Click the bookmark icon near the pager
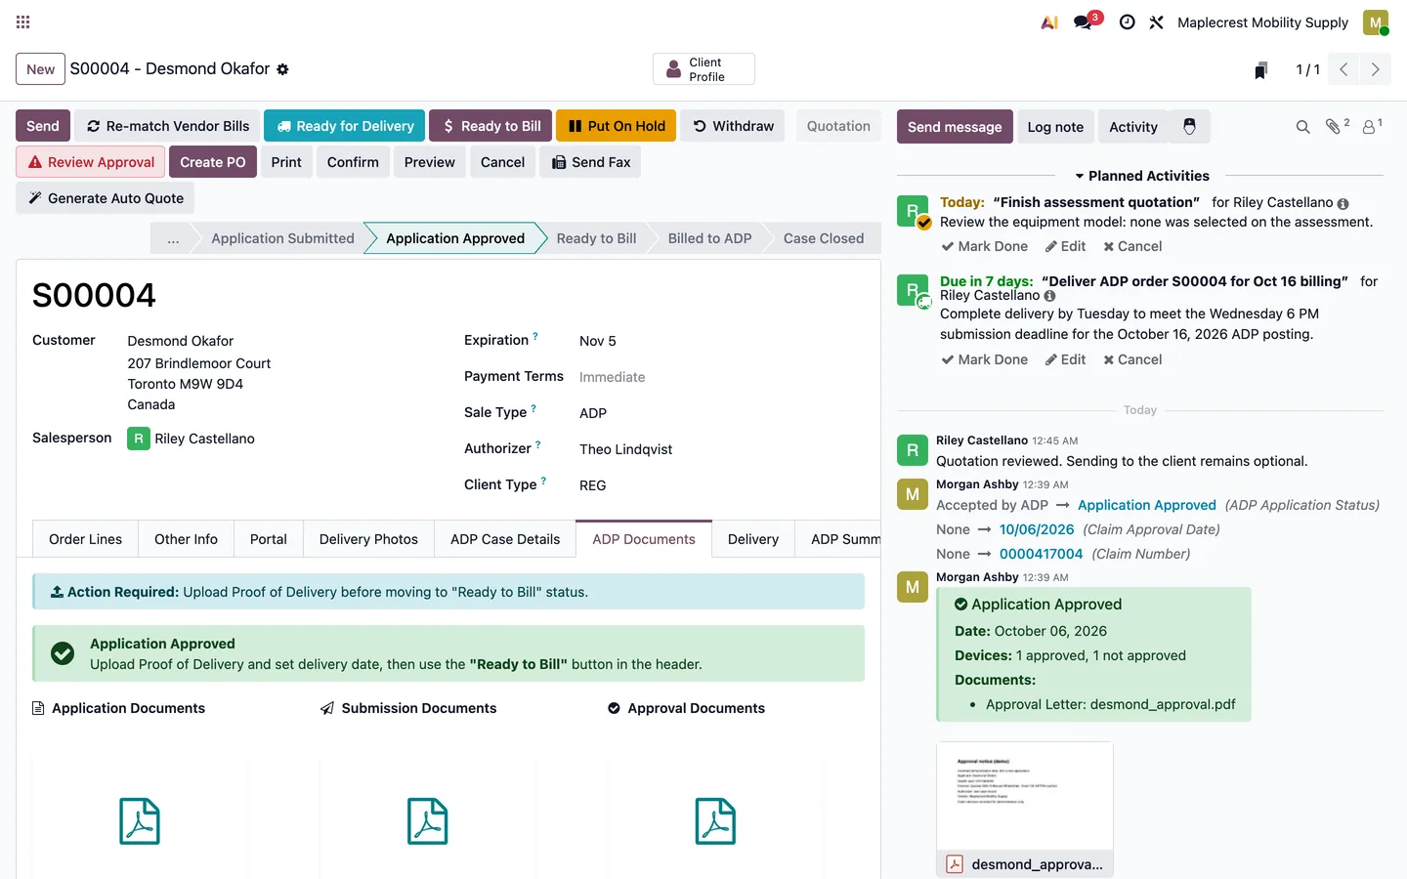Image resolution: width=1407 pixels, height=879 pixels. (x=1261, y=69)
